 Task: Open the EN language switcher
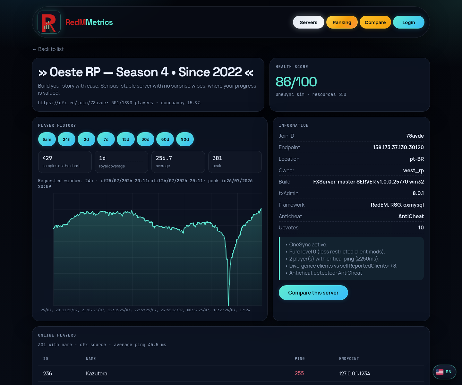pyautogui.click(x=444, y=372)
